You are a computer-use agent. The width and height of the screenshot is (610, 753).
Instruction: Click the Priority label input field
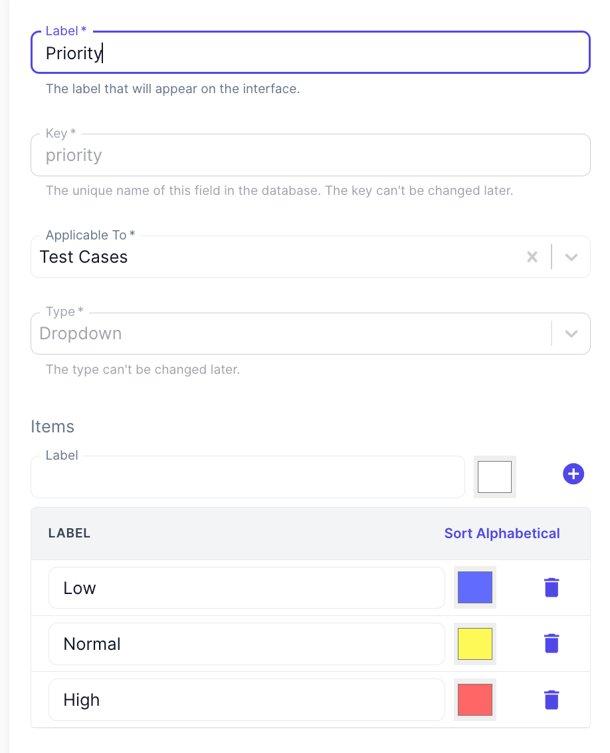tap(310, 53)
